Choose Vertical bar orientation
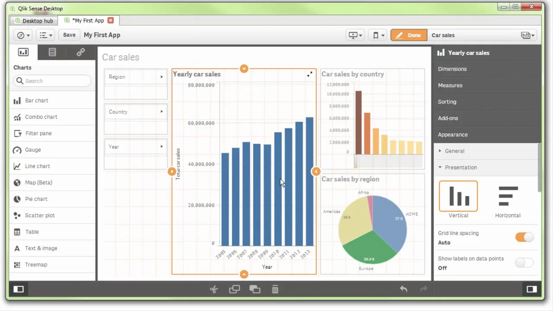 pyautogui.click(x=458, y=196)
